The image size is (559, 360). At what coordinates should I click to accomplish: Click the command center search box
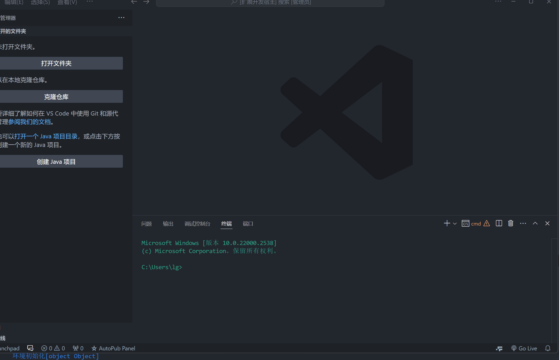click(x=270, y=3)
